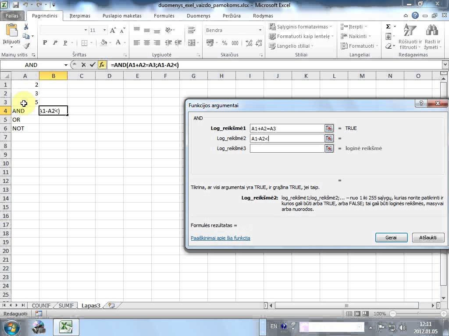Screen dimensions: 449x336
Task: Switch to Puslapio maketas tab
Action: coord(122,16)
